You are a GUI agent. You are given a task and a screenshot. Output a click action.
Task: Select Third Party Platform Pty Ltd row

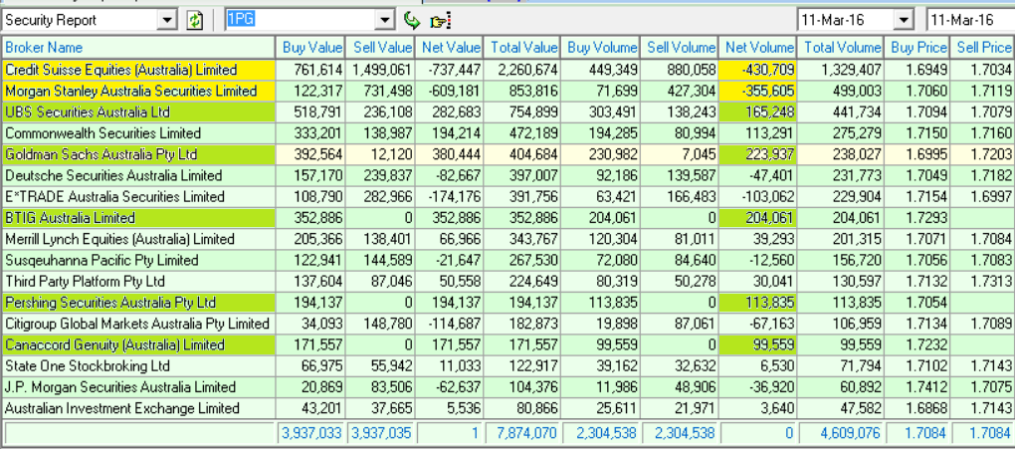tap(507, 281)
